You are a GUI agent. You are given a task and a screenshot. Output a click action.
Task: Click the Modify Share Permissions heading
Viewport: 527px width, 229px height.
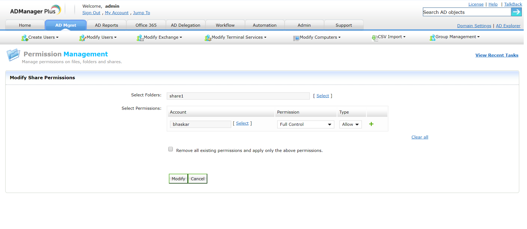pos(42,78)
